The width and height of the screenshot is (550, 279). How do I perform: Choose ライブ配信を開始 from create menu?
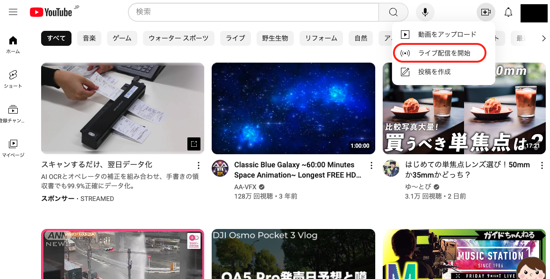[444, 53]
